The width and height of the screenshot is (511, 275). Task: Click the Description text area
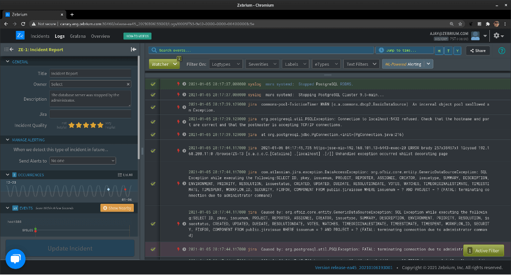[x=90, y=98]
